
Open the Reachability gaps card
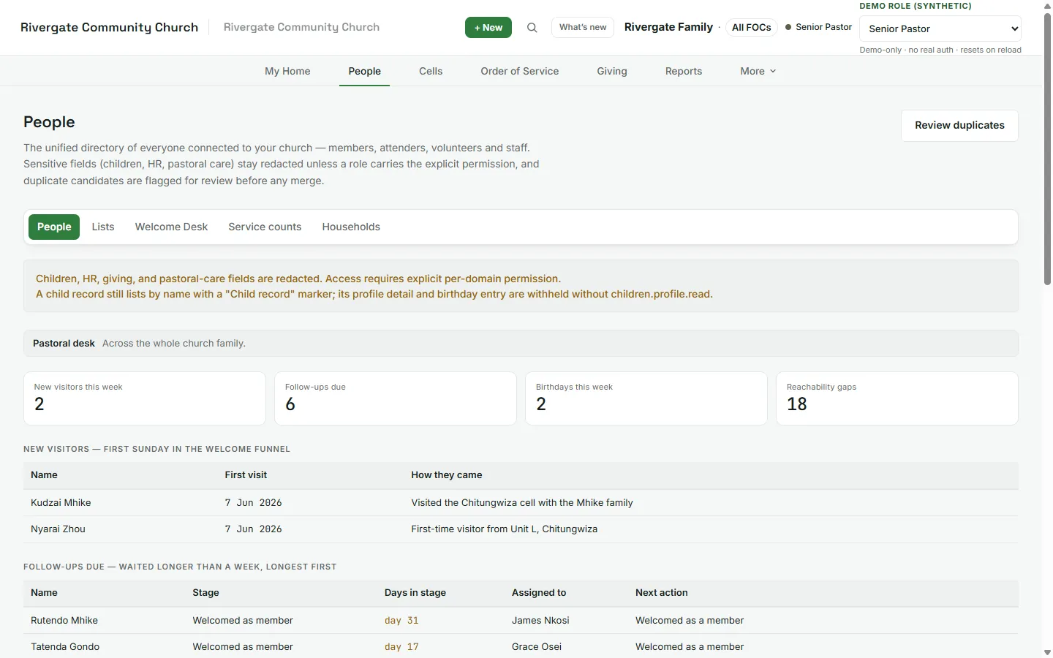897,398
